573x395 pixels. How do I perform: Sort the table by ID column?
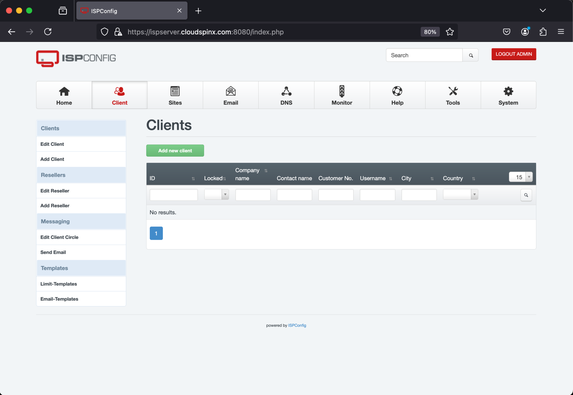pos(193,178)
